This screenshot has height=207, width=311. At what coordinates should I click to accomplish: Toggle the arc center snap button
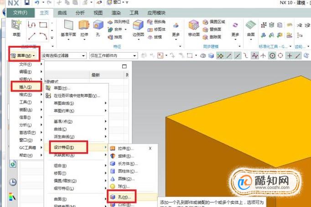[x=272, y=56]
